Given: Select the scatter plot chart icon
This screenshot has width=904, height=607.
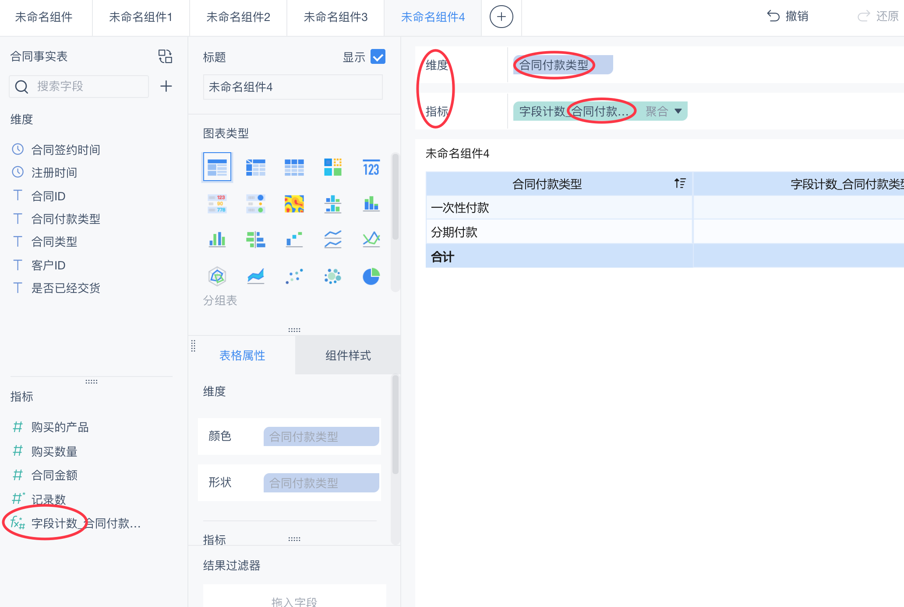Looking at the screenshot, I should 294,276.
